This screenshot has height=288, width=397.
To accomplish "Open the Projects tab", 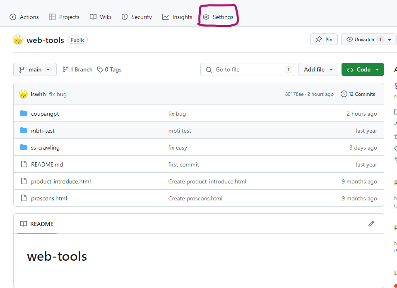I will 64,17.
